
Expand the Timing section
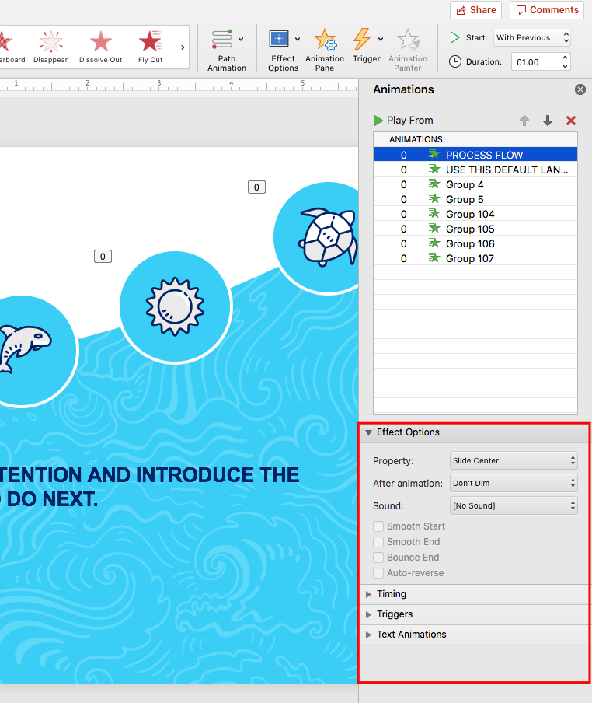coord(392,594)
